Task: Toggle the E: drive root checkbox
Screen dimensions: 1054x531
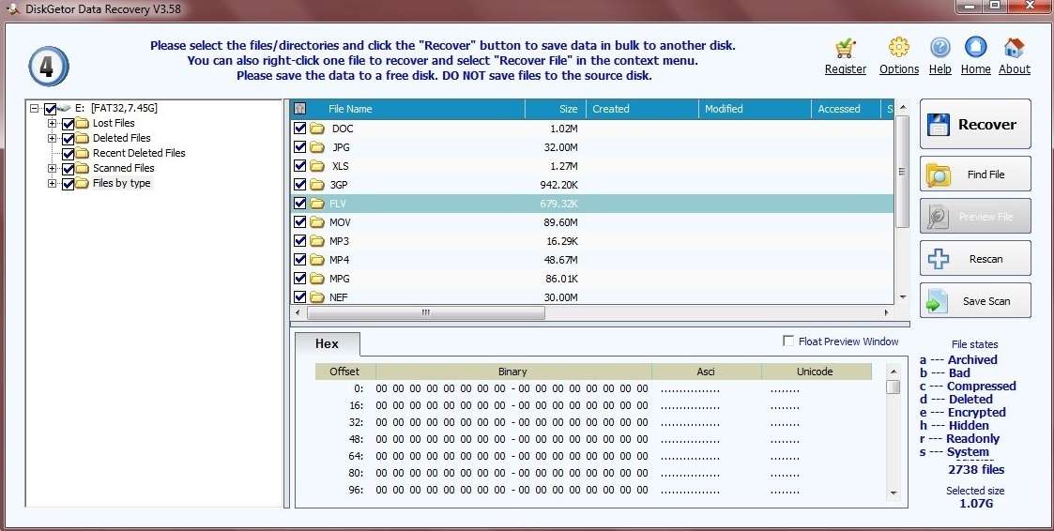Action: [x=51, y=108]
